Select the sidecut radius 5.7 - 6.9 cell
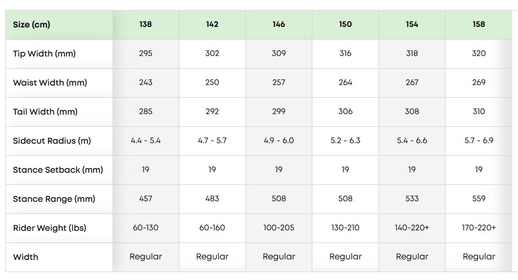Viewport: 518px width, 280px height. pyautogui.click(x=478, y=141)
